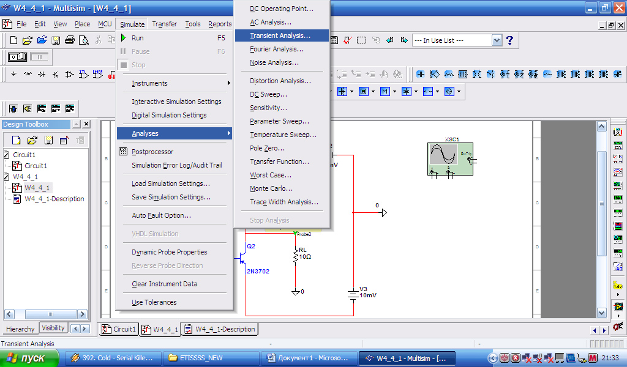The width and height of the screenshot is (627, 367).
Task: Open the Tools menu
Action: point(193,24)
